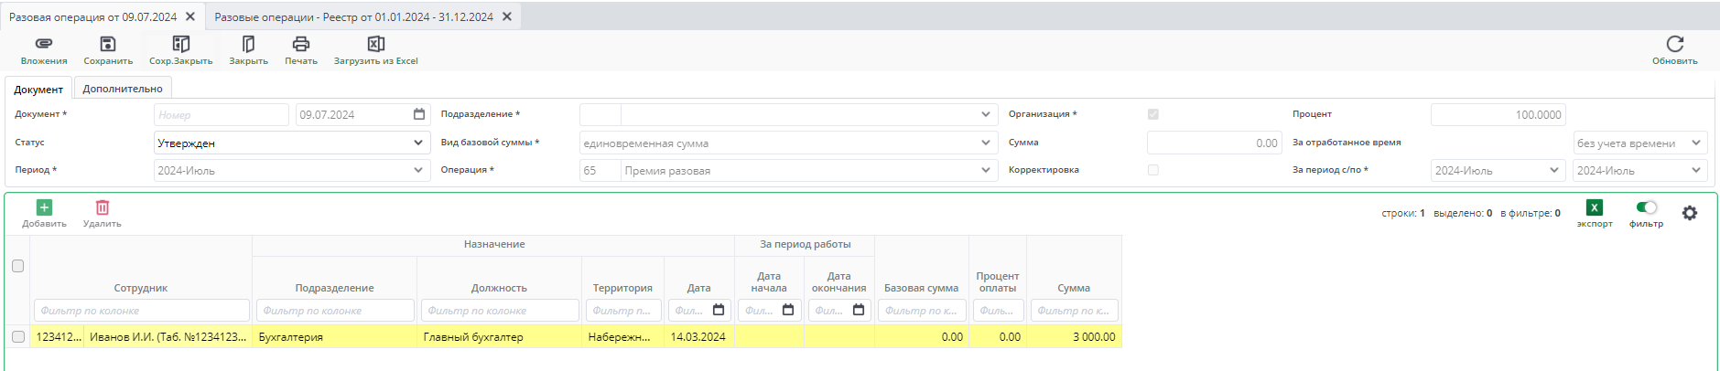This screenshot has width=1720, height=371.
Task: Tick the checkbox for Иванов И.И. row
Action: 17,336
